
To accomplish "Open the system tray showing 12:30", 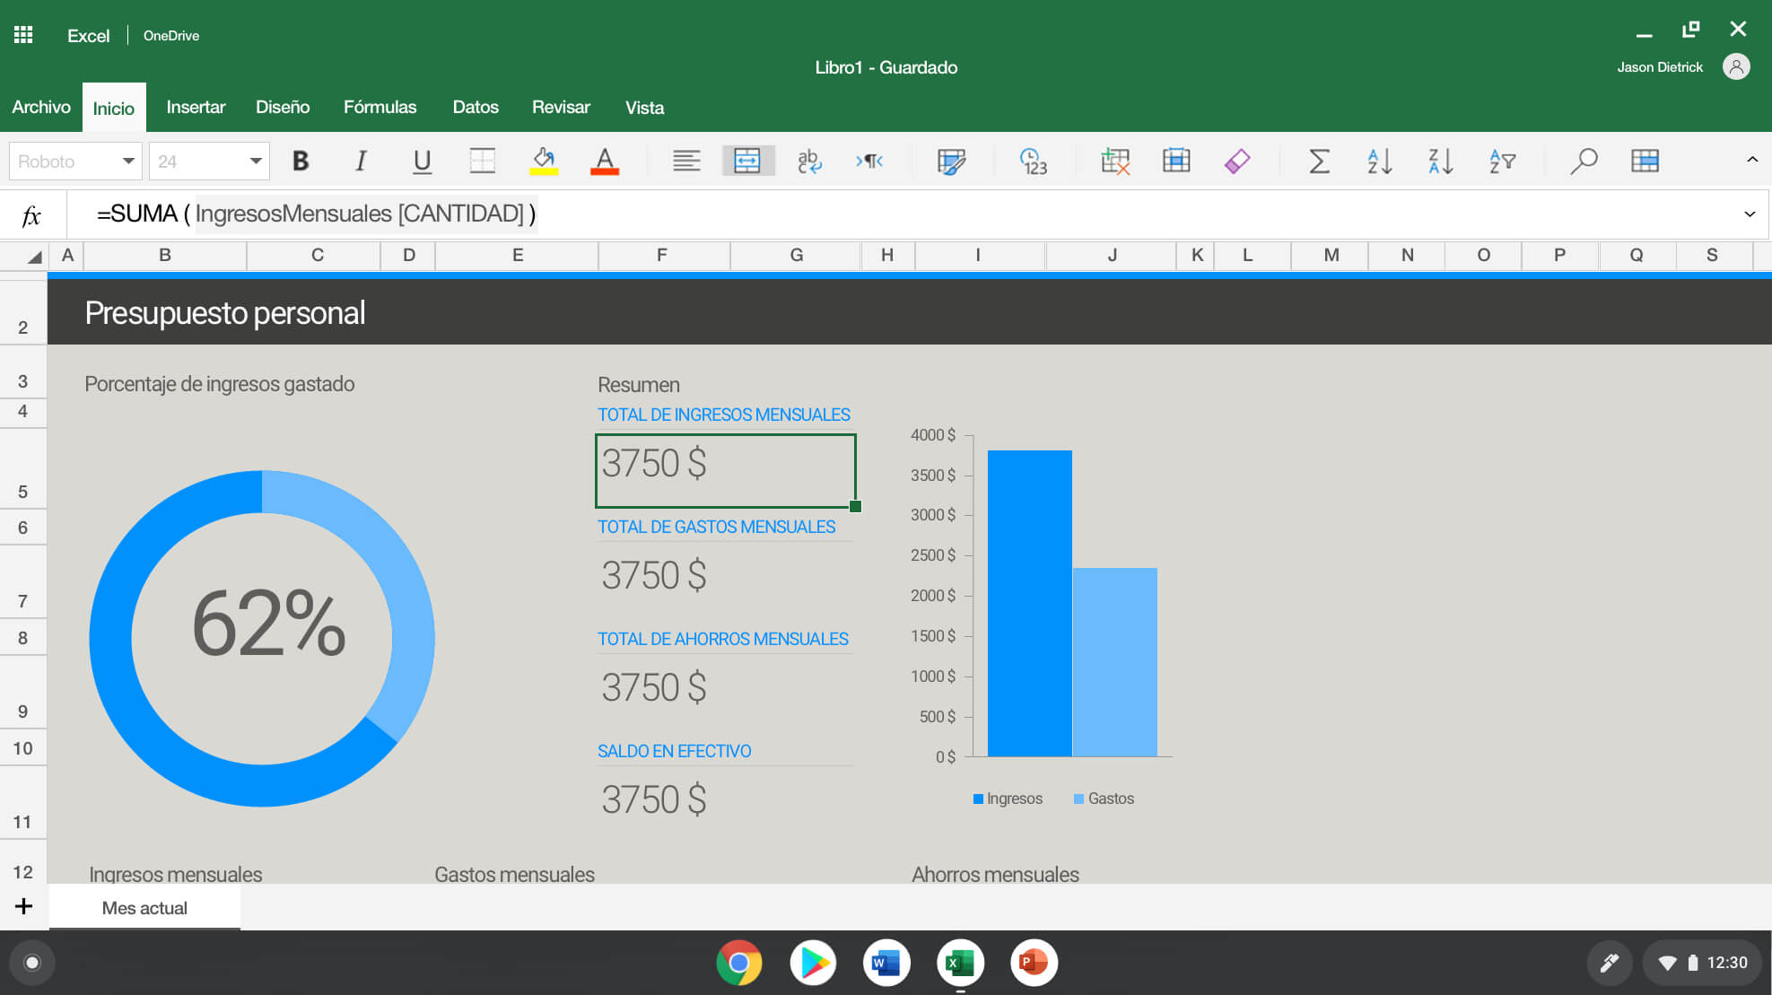I will point(1702,963).
